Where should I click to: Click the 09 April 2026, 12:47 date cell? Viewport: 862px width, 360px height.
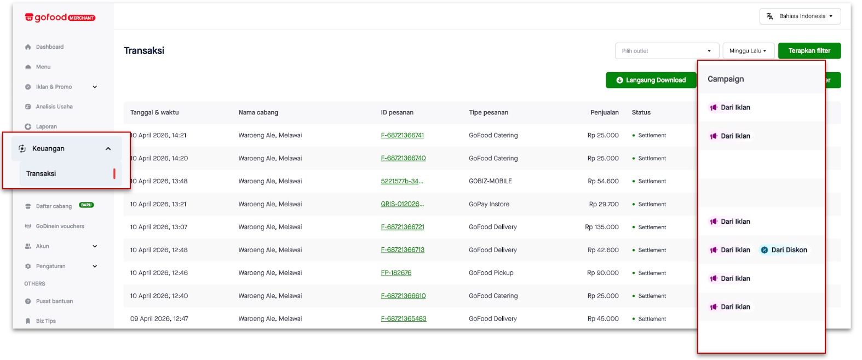point(159,319)
